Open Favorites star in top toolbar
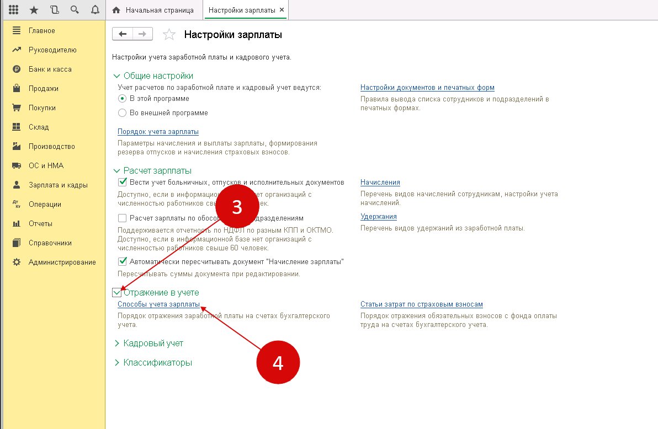Image resolution: width=658 pixels, height=429 pixels. point(34,10)
